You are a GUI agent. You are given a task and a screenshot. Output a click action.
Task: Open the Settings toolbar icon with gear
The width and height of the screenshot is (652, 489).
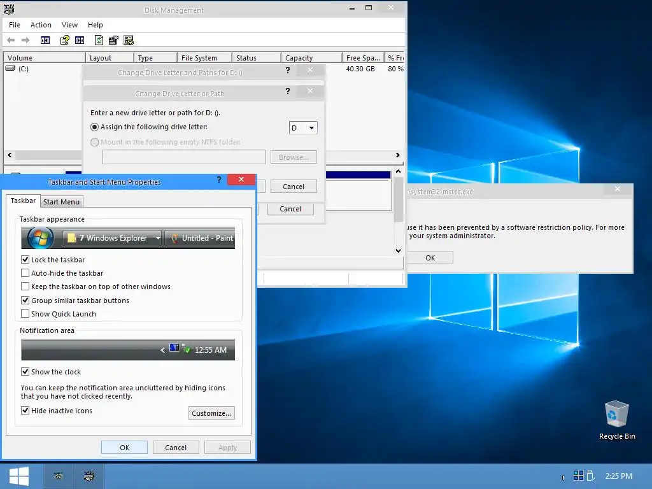[x=129, y=40]
